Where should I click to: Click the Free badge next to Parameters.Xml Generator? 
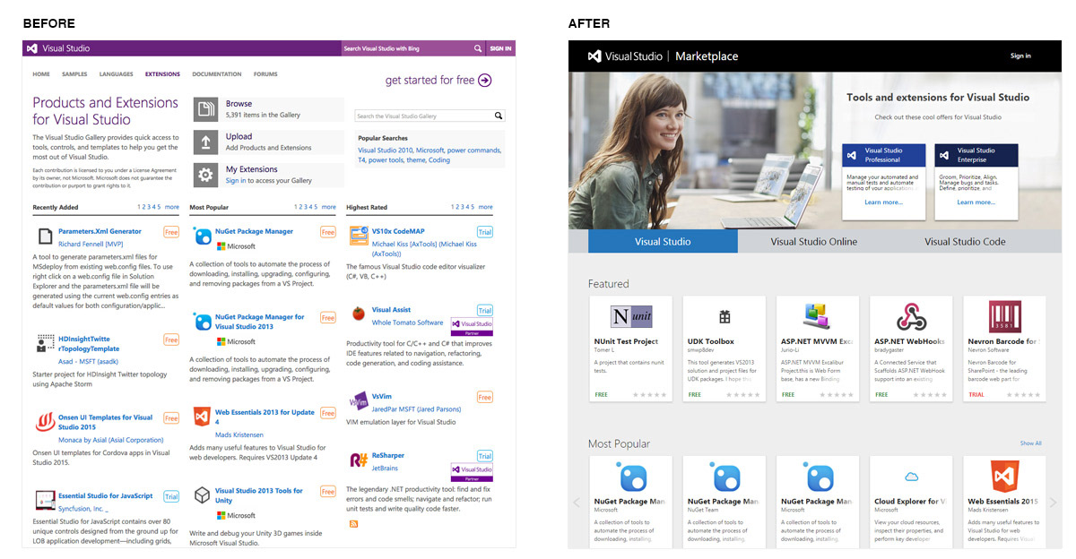coord(171,232)
